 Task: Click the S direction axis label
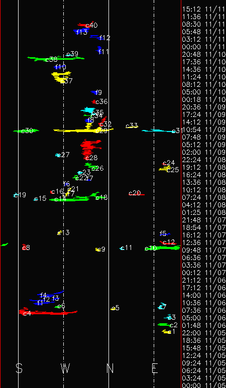point(19,368)
